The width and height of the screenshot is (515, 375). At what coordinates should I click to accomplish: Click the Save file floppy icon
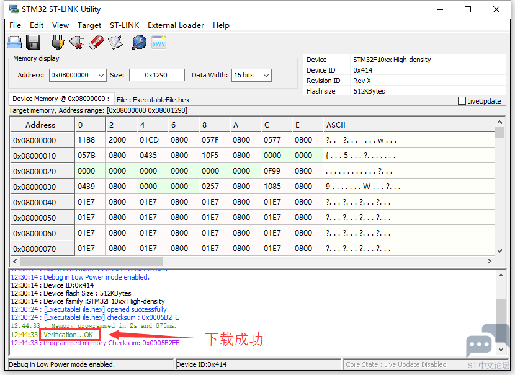33,42
